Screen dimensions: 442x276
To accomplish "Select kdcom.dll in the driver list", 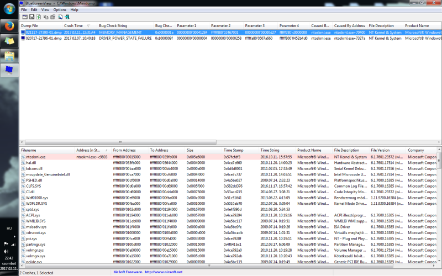I will pos(34,169).
